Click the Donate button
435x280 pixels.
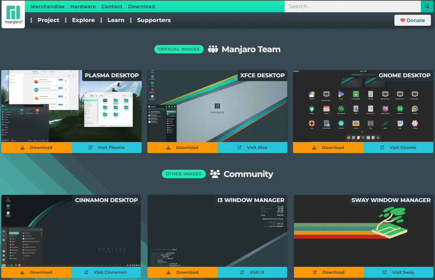point(412,20)
